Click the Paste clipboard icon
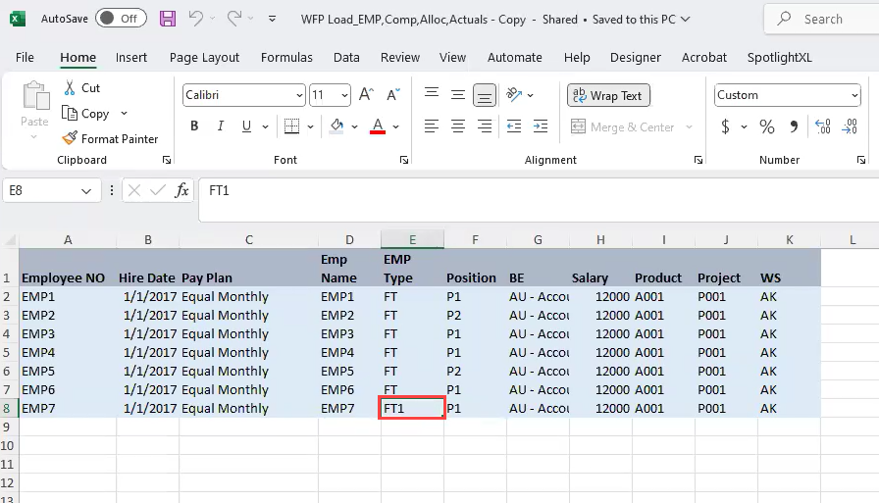 (35, 96)
